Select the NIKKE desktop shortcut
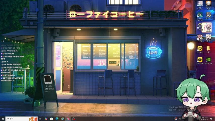 click(x=200, y=38)
